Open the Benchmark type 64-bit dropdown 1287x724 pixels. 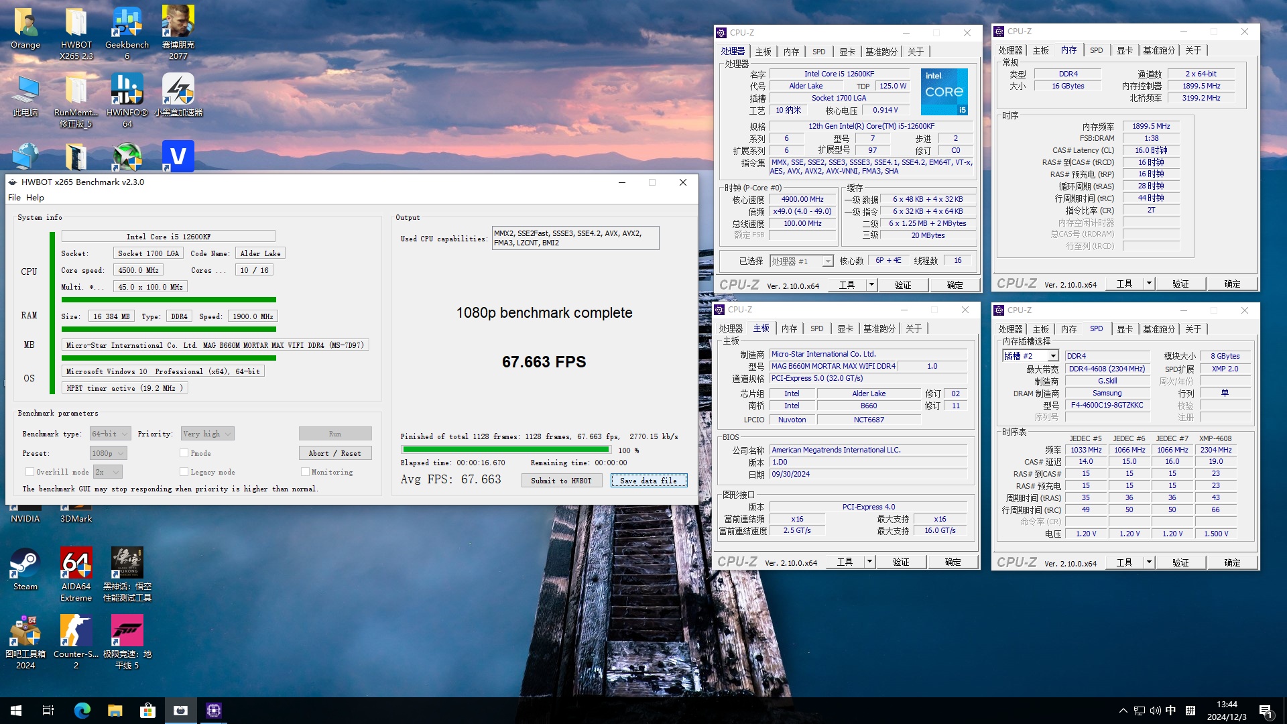point(110,434)
